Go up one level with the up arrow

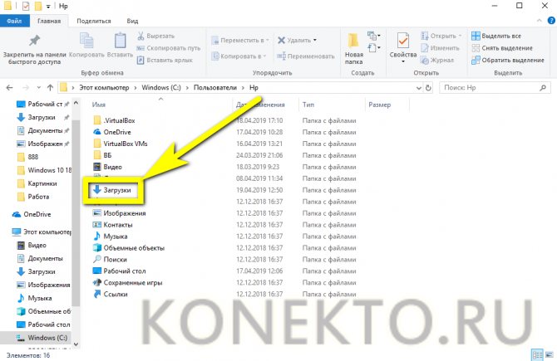point(50,88)
